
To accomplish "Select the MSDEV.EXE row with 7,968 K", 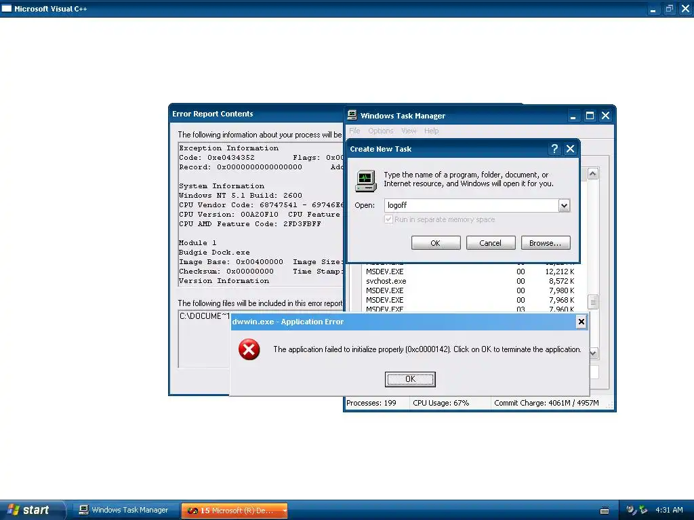I will coord(470,300).
